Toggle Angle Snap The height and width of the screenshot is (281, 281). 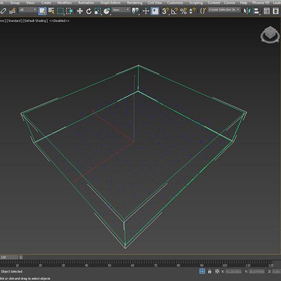tap(174, 11)
